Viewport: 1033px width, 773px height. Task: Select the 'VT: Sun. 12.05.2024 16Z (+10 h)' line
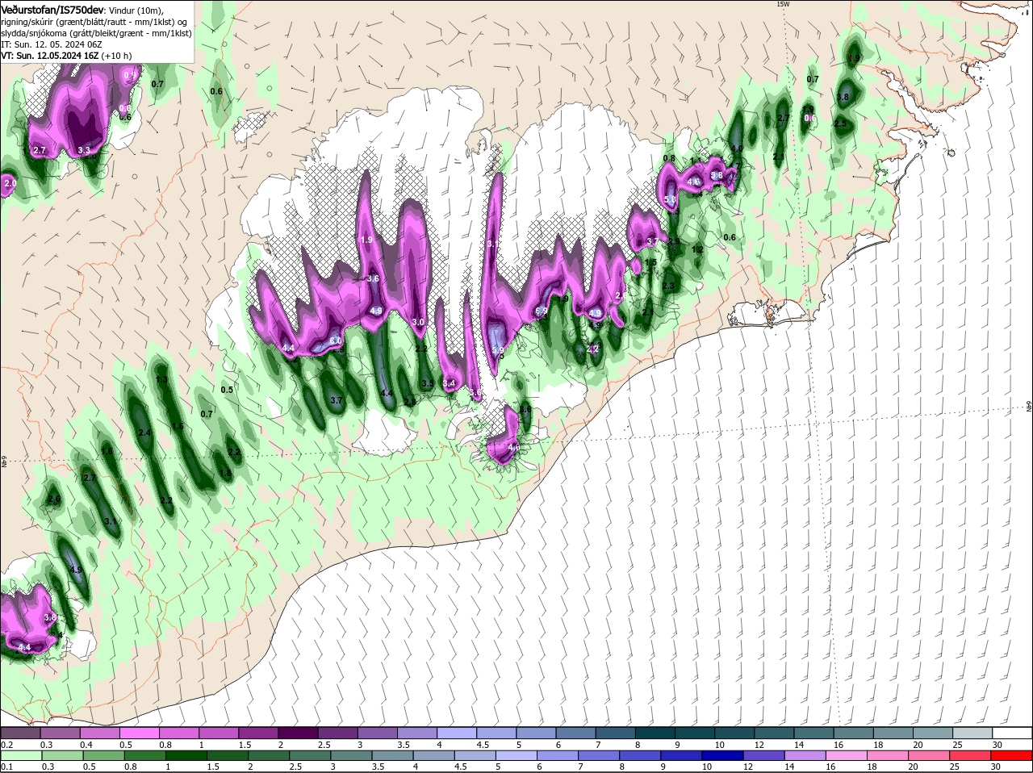pos(66,56)
